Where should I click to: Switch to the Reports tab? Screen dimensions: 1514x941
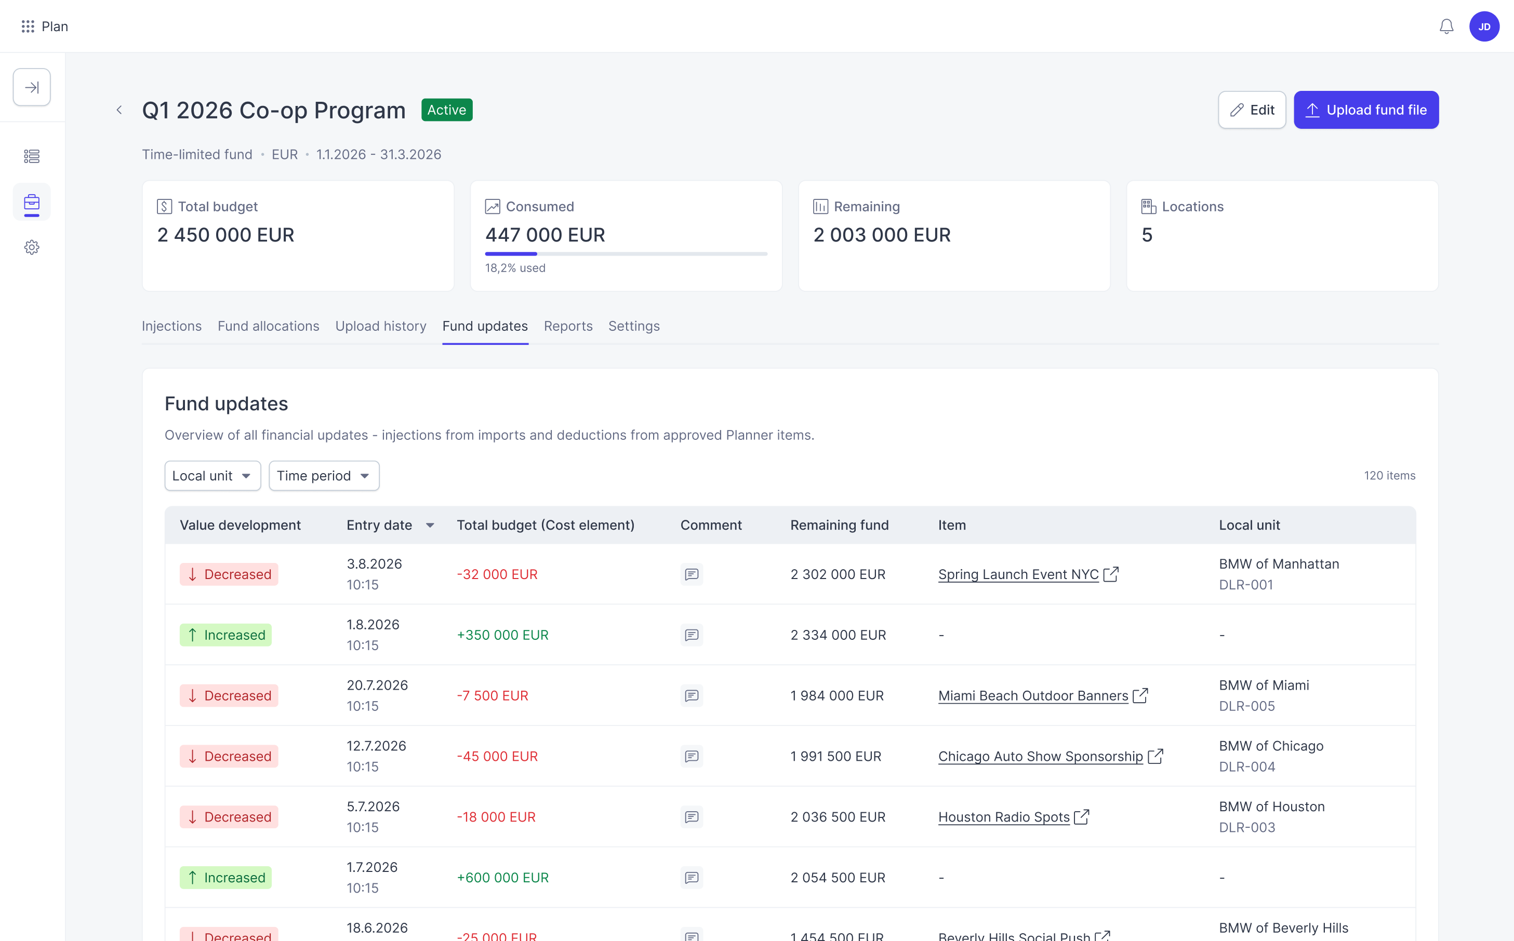coord(568,326)
